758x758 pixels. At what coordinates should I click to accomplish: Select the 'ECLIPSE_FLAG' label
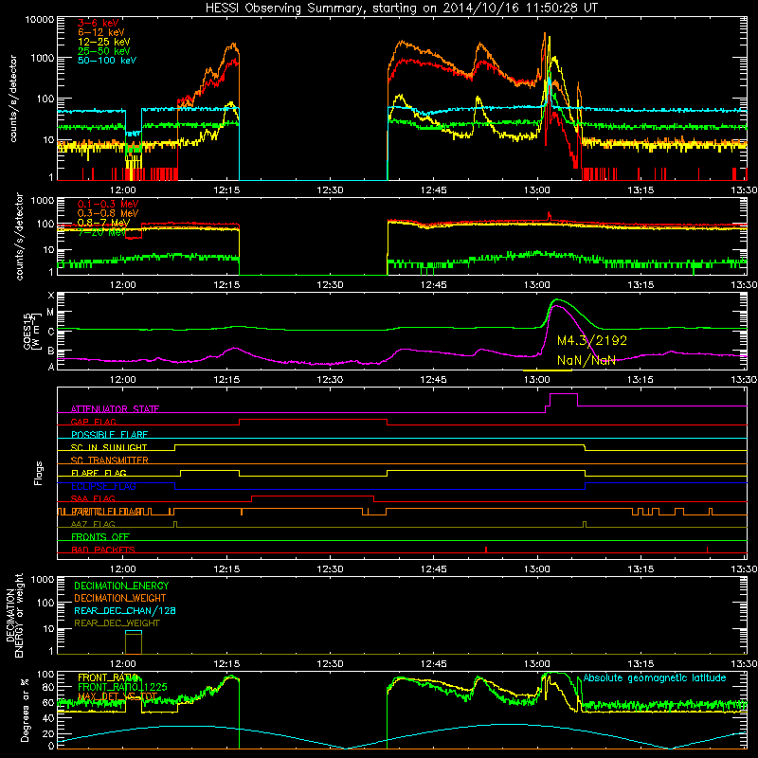point(103,486)
